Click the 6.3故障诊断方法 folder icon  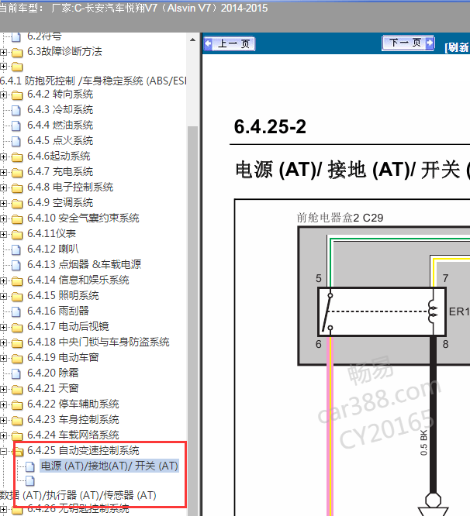tap(17, 52)
